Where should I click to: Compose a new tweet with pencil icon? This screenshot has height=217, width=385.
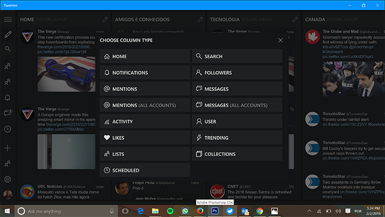(8, 34)
